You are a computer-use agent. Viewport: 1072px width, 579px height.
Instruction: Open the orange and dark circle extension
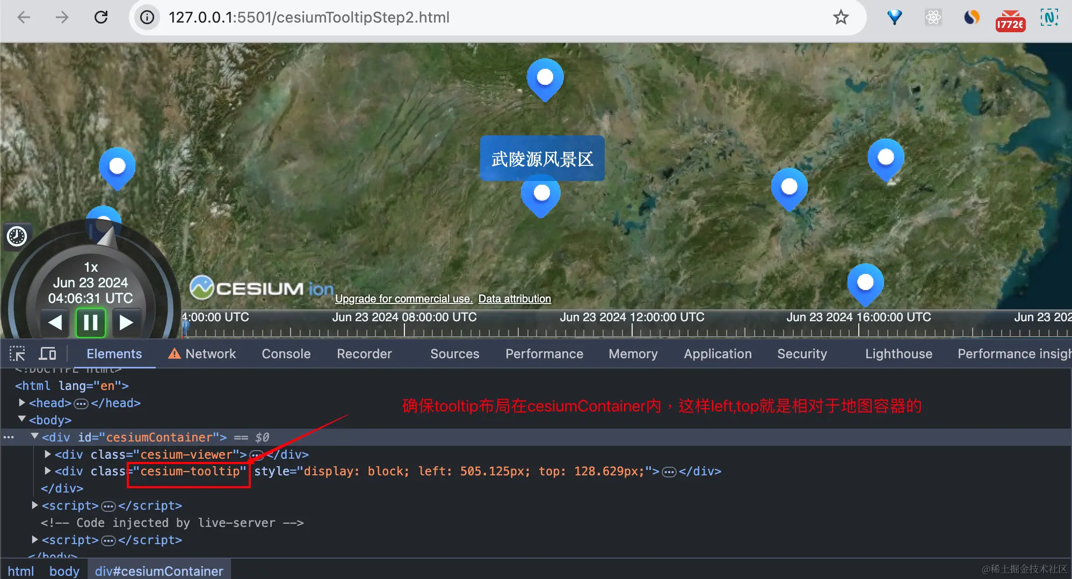(x=972, y=17)
